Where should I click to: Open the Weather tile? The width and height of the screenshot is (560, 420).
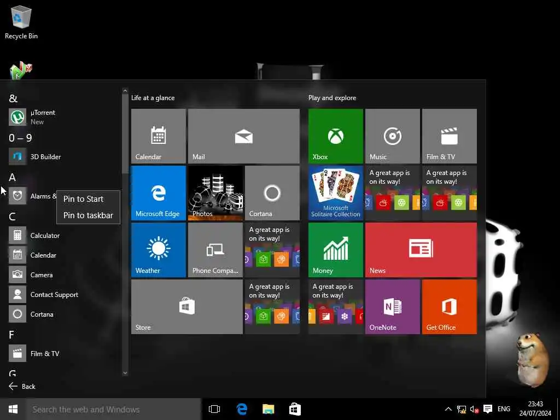click(x=158, y=249)
